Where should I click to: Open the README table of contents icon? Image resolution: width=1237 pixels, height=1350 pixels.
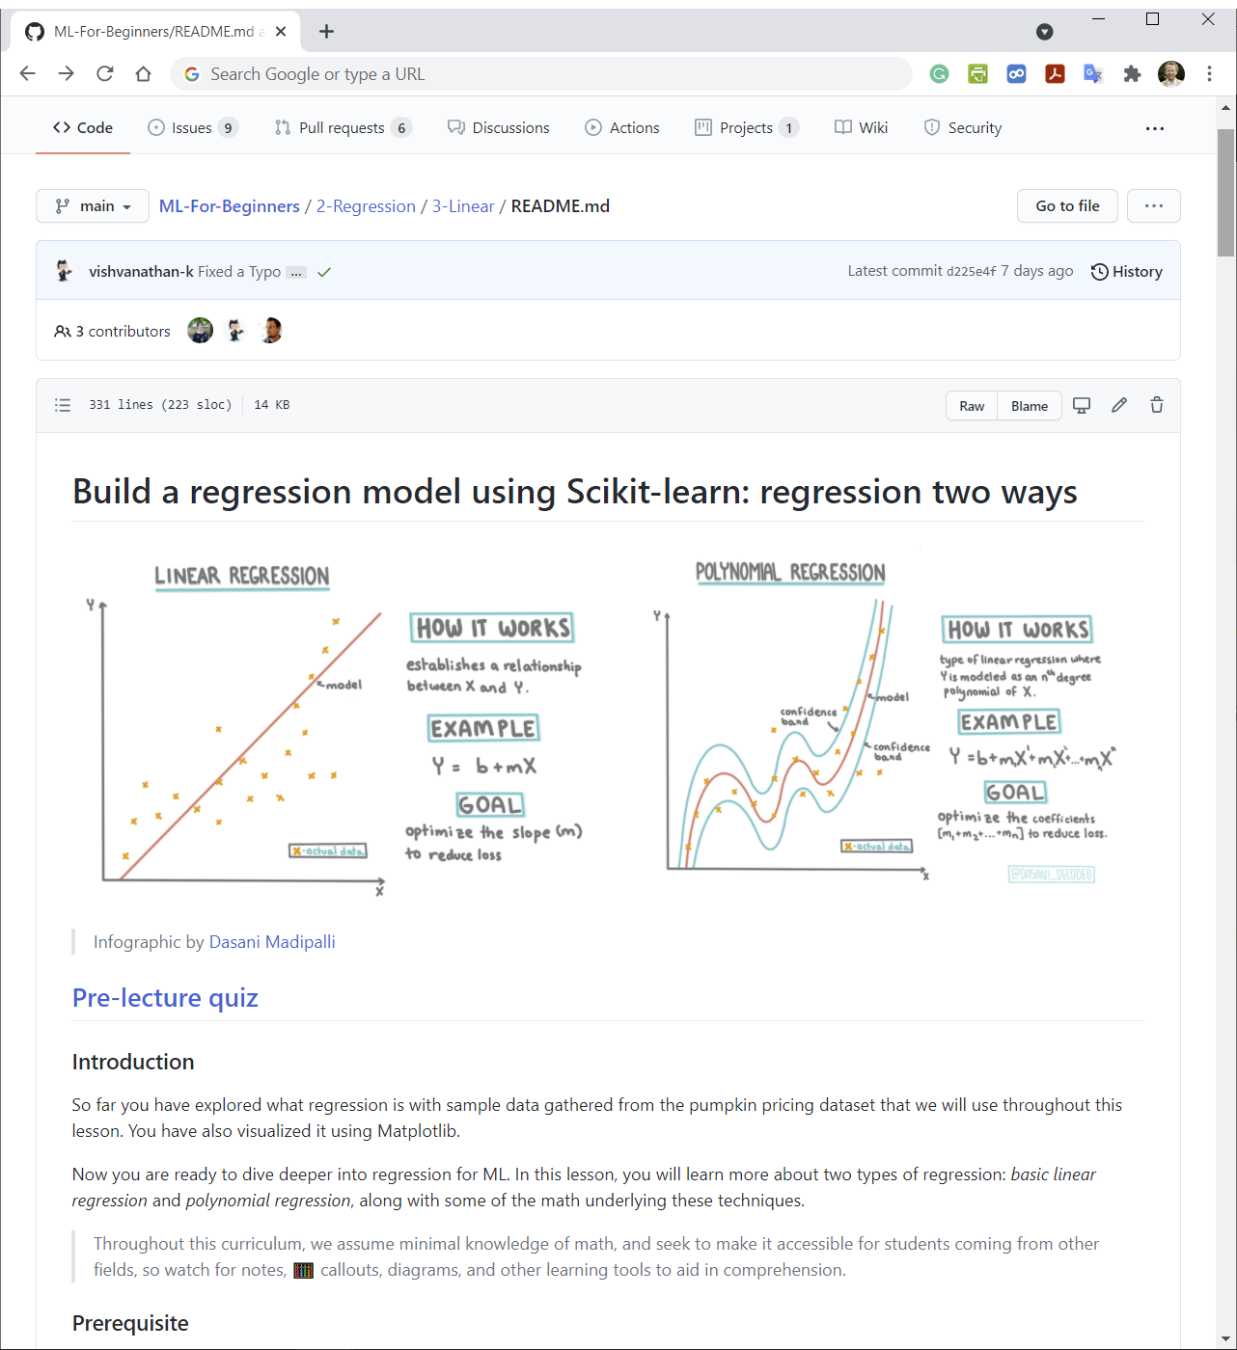(x=62, y=404)
